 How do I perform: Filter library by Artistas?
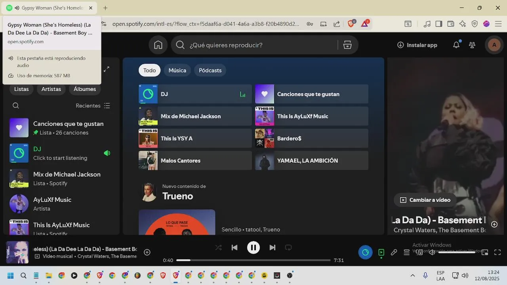[x=51, y=89]
